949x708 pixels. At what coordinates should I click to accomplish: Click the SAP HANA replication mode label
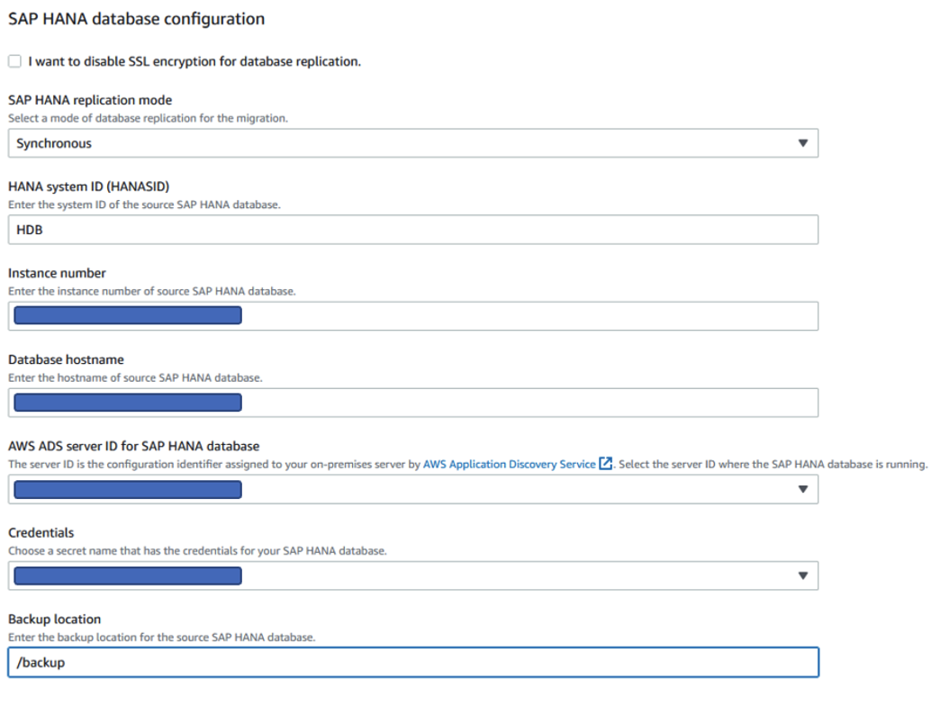(90, 100)
